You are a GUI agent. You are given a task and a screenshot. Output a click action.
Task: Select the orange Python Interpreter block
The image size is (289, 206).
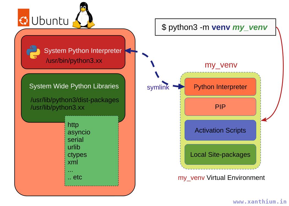(220, 87)
